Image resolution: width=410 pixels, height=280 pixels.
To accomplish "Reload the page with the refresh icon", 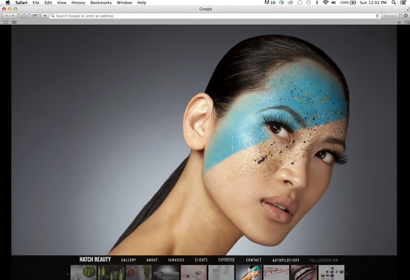I will (x=378, y=16).
